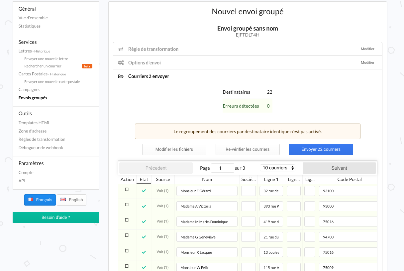Check the box for Madame G Geneviève
This screenshot has width=404, height=271.
(127, 235)
